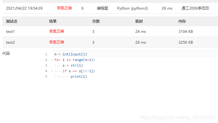Click line number 3 in the code gutter
Image resolution: width=218 pixels, height=123 pixels.
pyautogui.click(x=46, y=65)
